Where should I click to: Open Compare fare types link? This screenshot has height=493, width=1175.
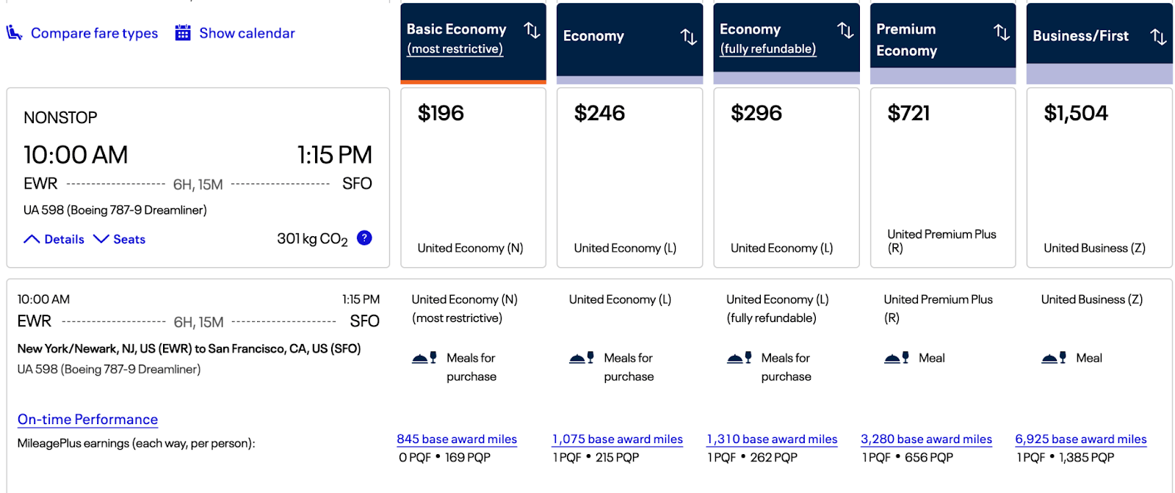(x=94, y=33)
